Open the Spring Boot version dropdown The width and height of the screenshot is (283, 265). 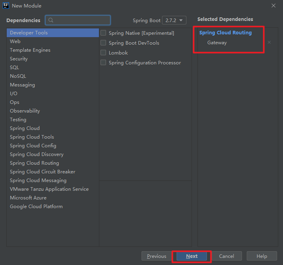tap(174, 20)
